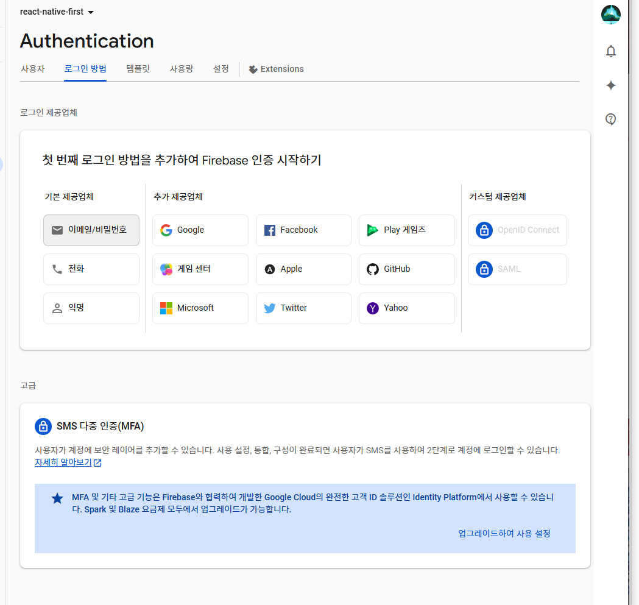Click 업그레이드하여 사용 설정 button

tap(504, 534)
